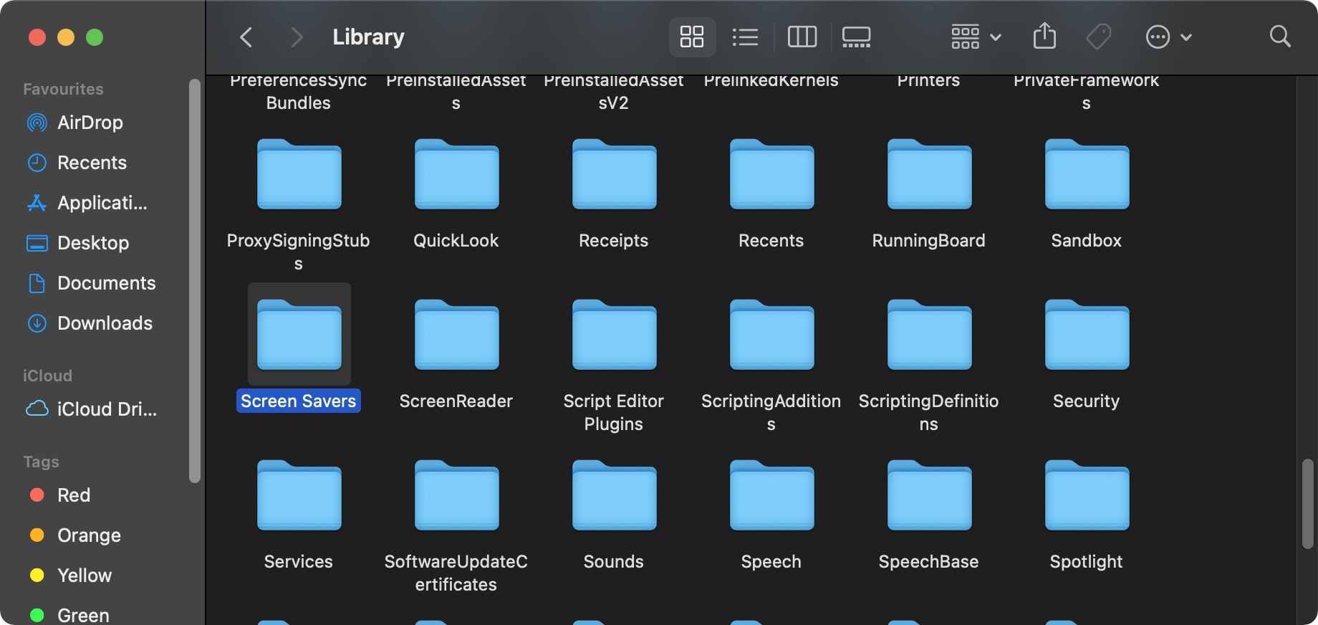1318x625 pixels.
Task: Switch to icon grid view
Action: pyautogui.click(x=692, y=37)
